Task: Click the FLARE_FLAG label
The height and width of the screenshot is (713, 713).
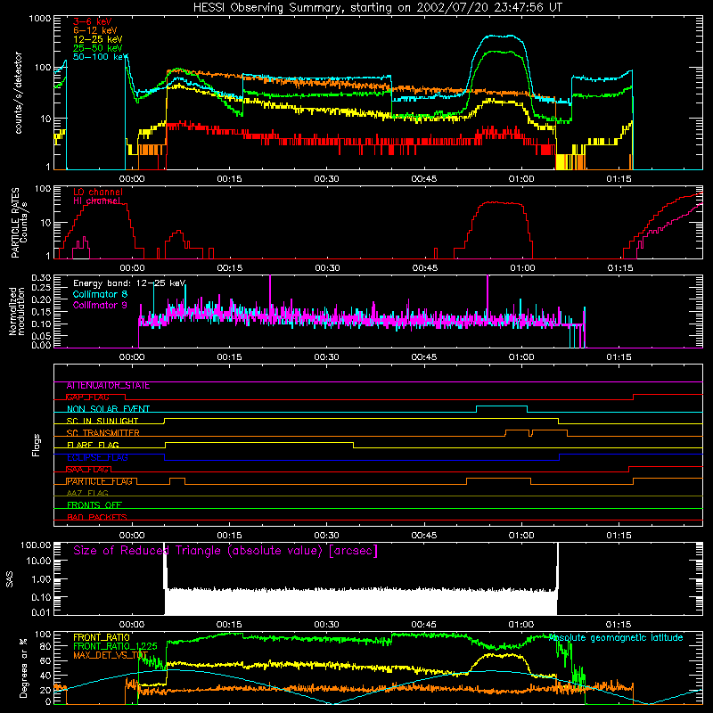Action: [x=93, y=445]
